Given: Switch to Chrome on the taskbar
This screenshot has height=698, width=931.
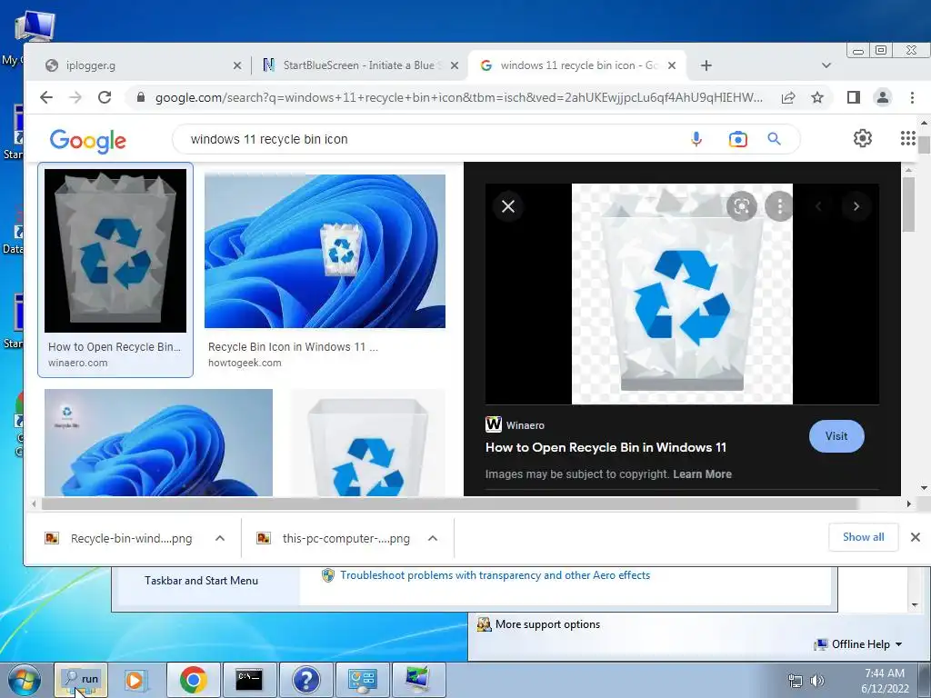Looking at the screenshot, I should [193, 680].
